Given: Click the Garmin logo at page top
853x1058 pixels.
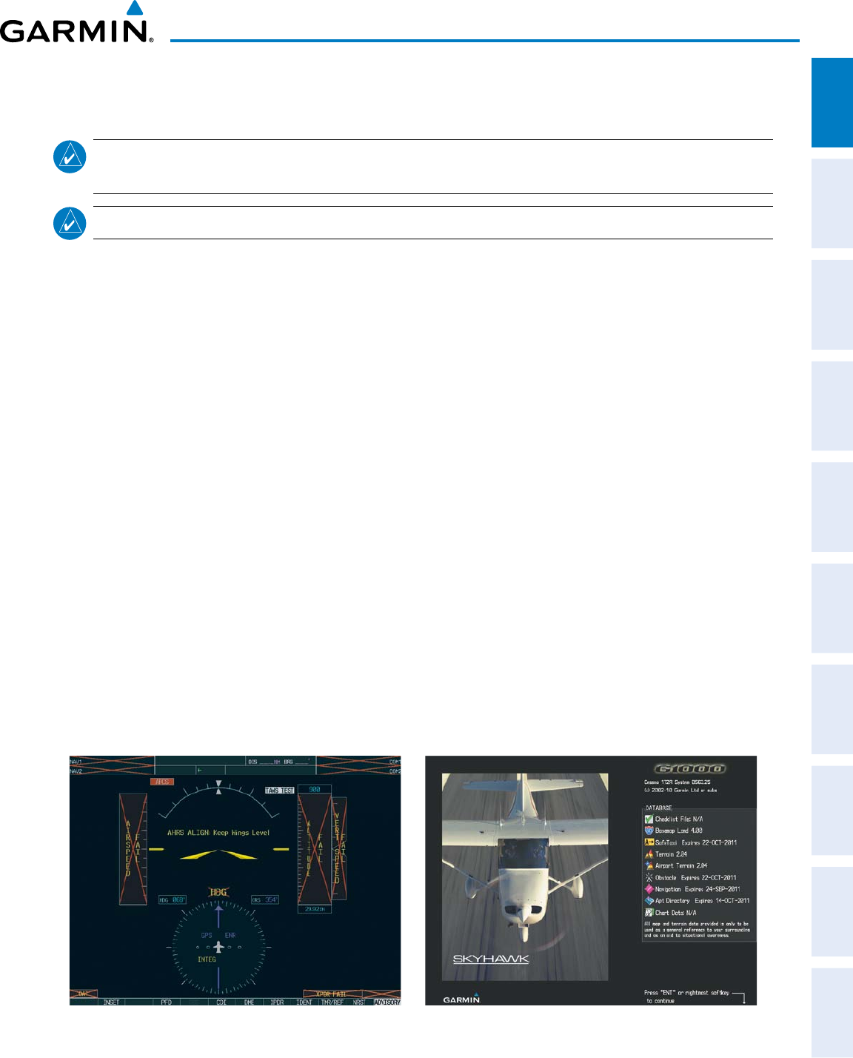Looking at the screenshot, I should [x=77, y=22].
